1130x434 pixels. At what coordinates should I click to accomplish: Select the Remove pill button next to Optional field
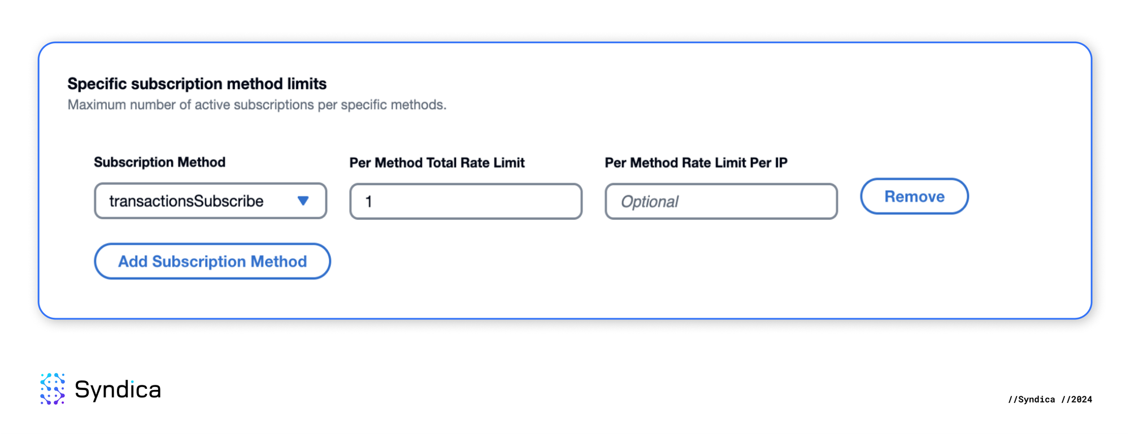coord(914,197)
